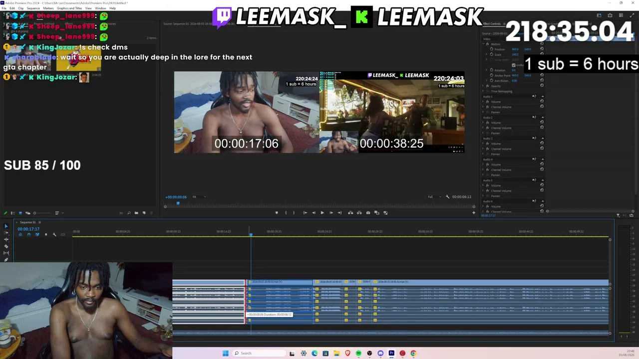Collapse the Motion effect properties
639x359 pixels.
pos(483,44)
